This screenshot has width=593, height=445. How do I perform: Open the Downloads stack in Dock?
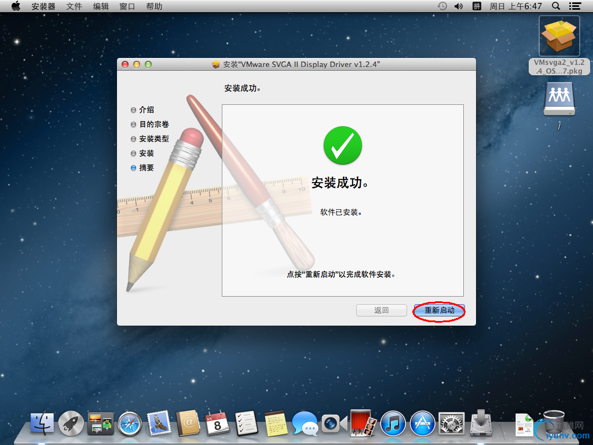tap(481, 422)
